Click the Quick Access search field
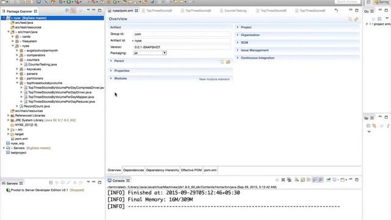 [348, 2]
